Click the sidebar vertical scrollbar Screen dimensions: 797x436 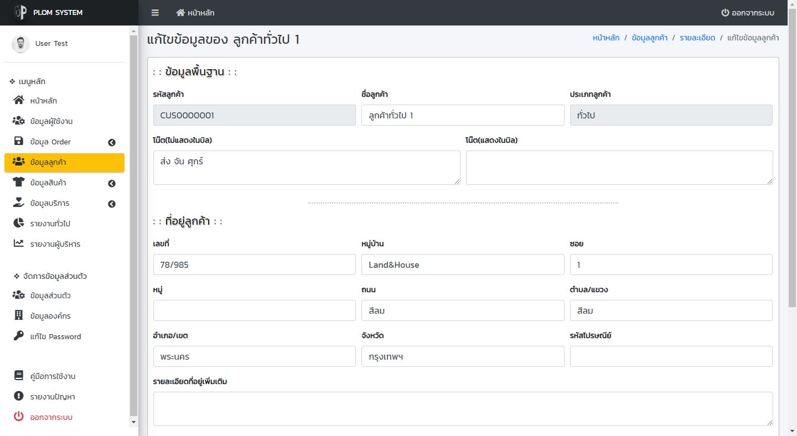[x=133, y=221]
